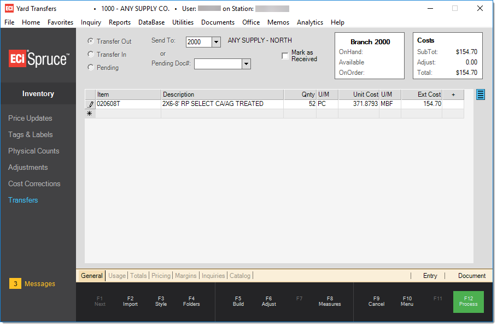Open the Documents menu
497x326 pixels.
(219, 22)
